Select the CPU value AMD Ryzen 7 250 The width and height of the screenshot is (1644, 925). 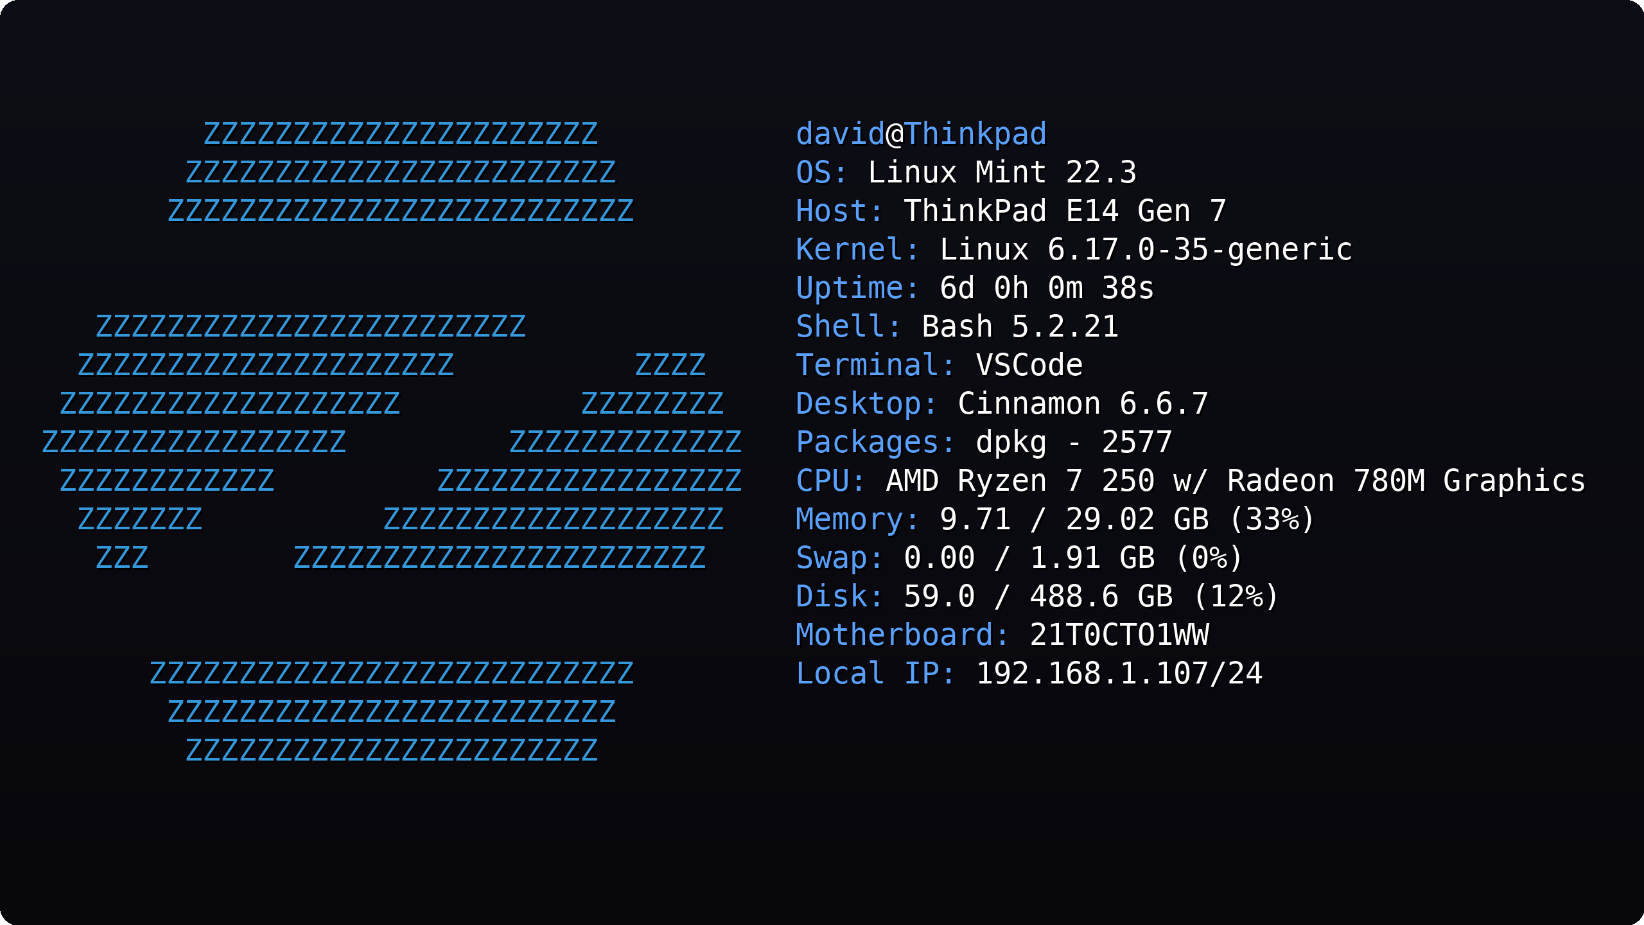1020,481
